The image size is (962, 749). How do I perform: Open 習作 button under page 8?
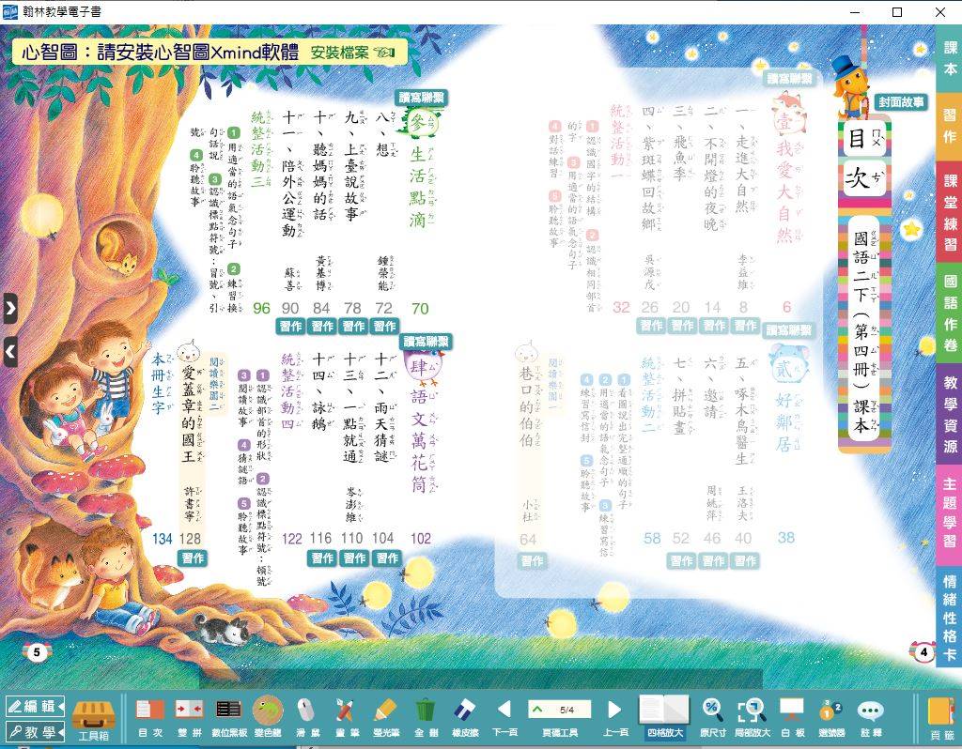pyautogui.click(x=745, y=326)
